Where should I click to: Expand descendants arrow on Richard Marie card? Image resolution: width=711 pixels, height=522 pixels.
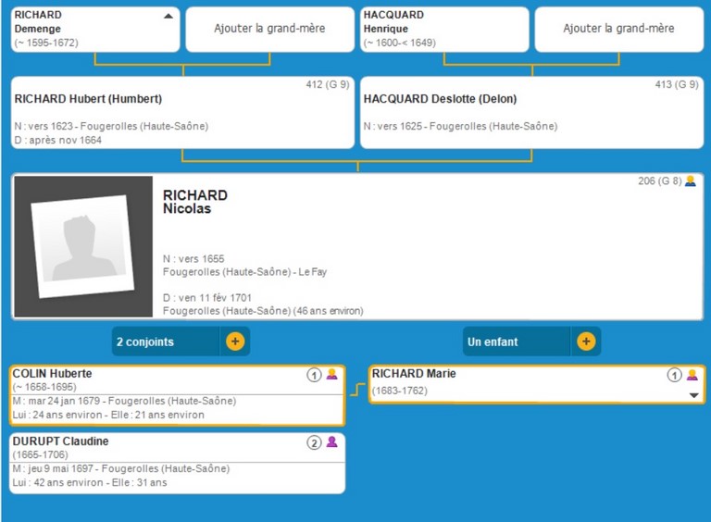(x=693, y=395)
